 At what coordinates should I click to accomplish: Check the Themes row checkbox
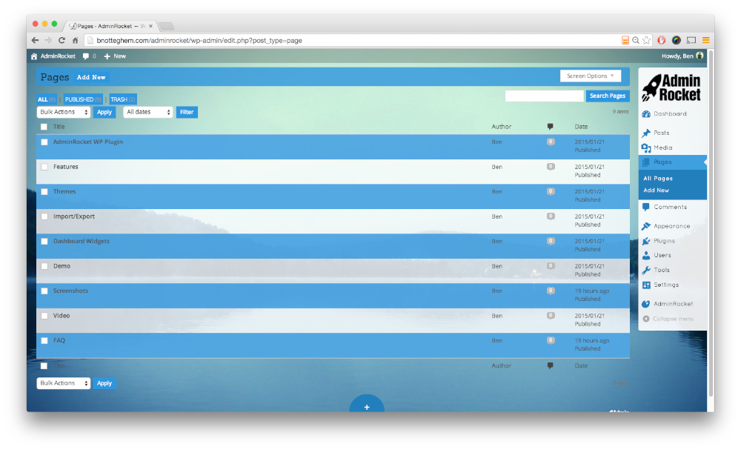pyautogui.click(x=44, y=191)
